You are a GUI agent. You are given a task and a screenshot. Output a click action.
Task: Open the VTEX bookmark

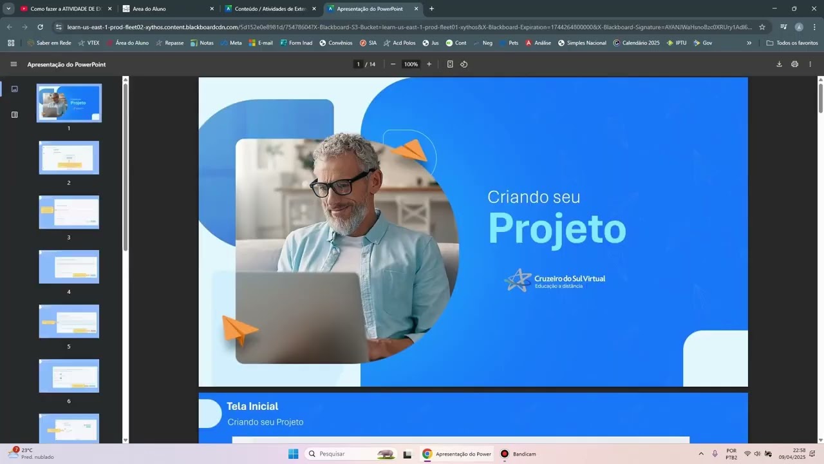(x=88, y=43)
